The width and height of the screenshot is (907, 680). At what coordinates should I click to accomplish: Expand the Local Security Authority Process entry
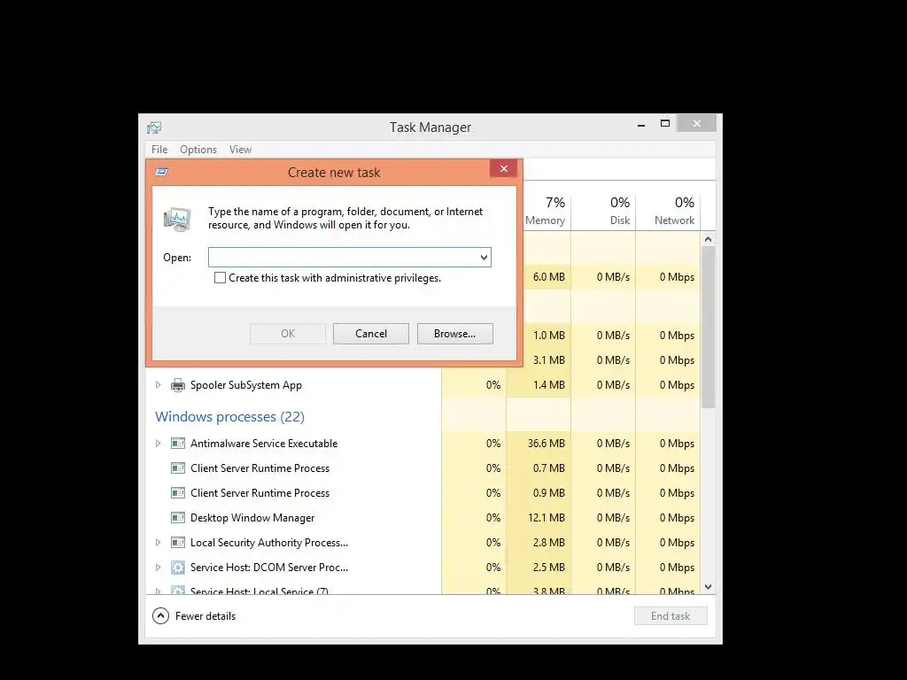tap(158, 543)
